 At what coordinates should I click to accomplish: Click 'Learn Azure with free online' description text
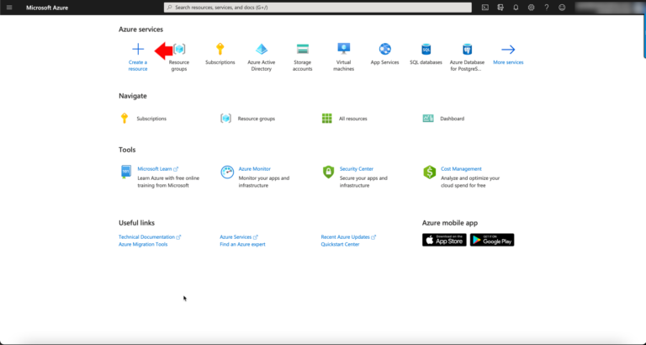[x=168, y=178]
